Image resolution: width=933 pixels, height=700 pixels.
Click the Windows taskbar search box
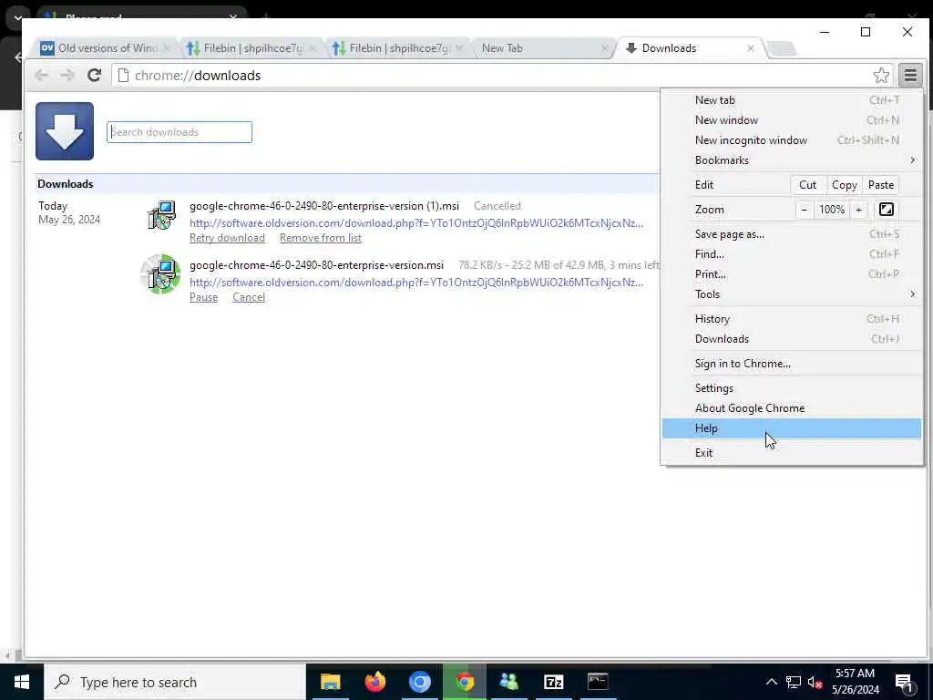175,682
